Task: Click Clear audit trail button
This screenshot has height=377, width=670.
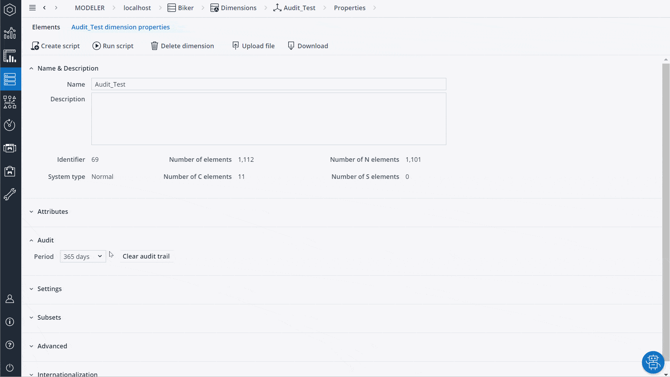Action: click(x=146, y=256)
